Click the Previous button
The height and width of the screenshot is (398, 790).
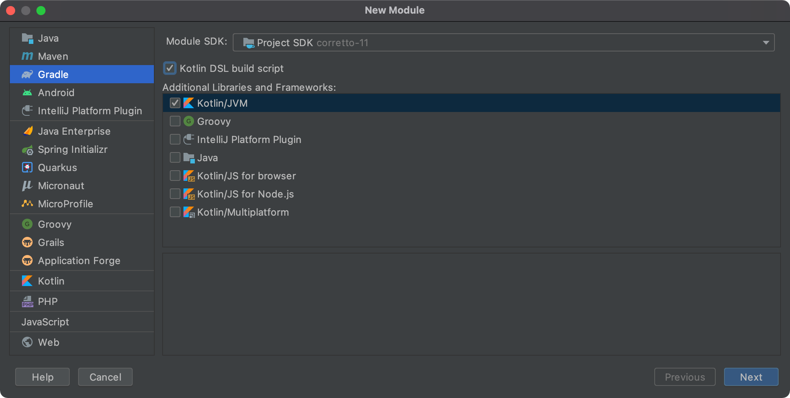tap(685, 377)
